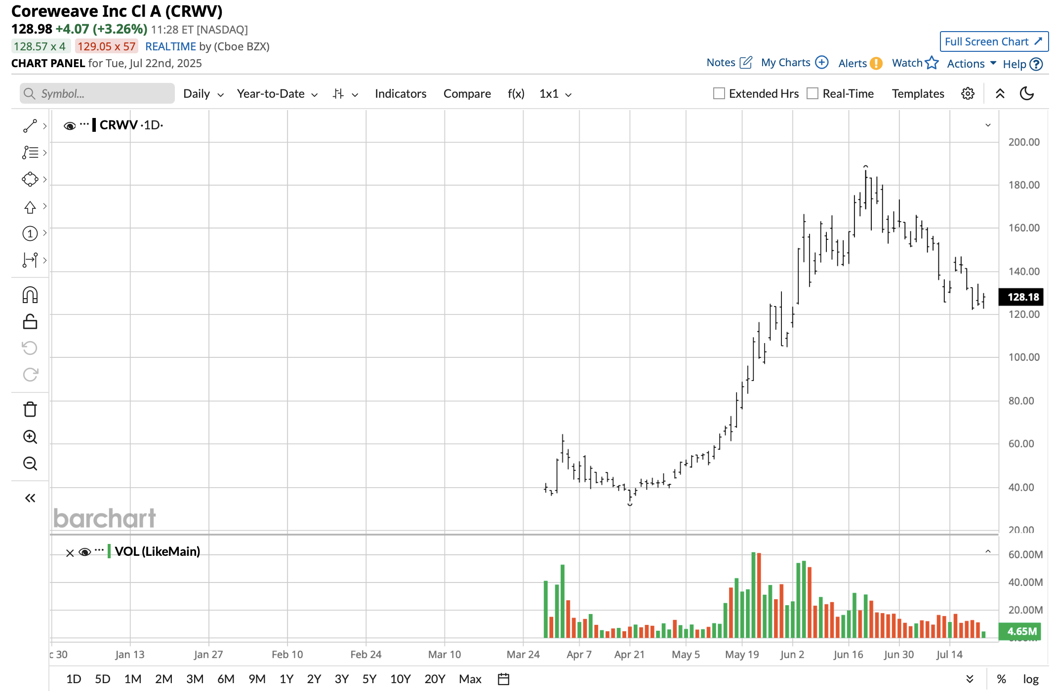Image resolution: width=1056 pixels, height=695 pixels.
Task: Open the Templates menu
Action: [918, 94]
